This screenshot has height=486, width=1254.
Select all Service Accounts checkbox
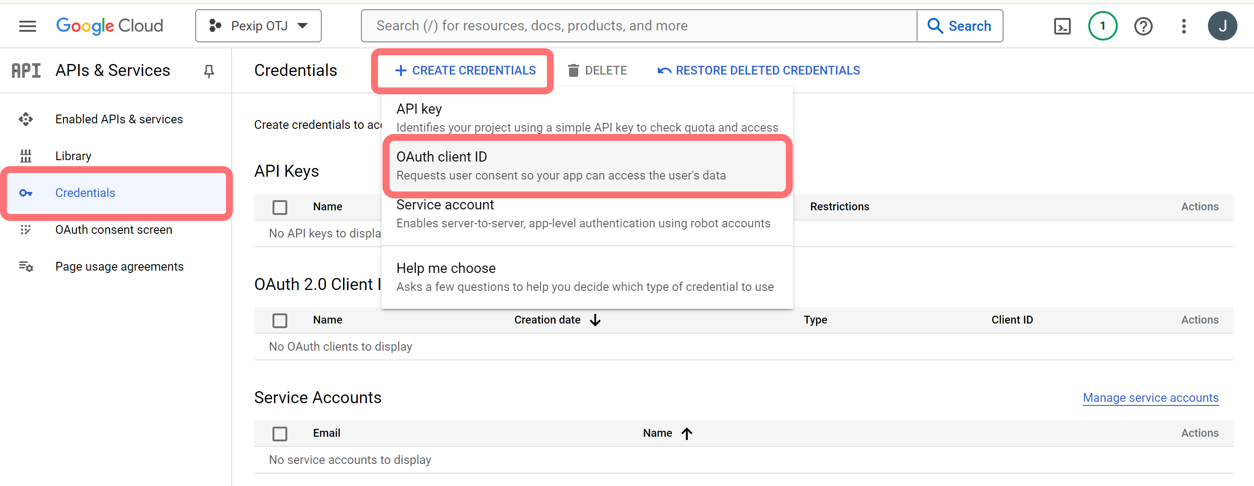(x=280, y=434)
